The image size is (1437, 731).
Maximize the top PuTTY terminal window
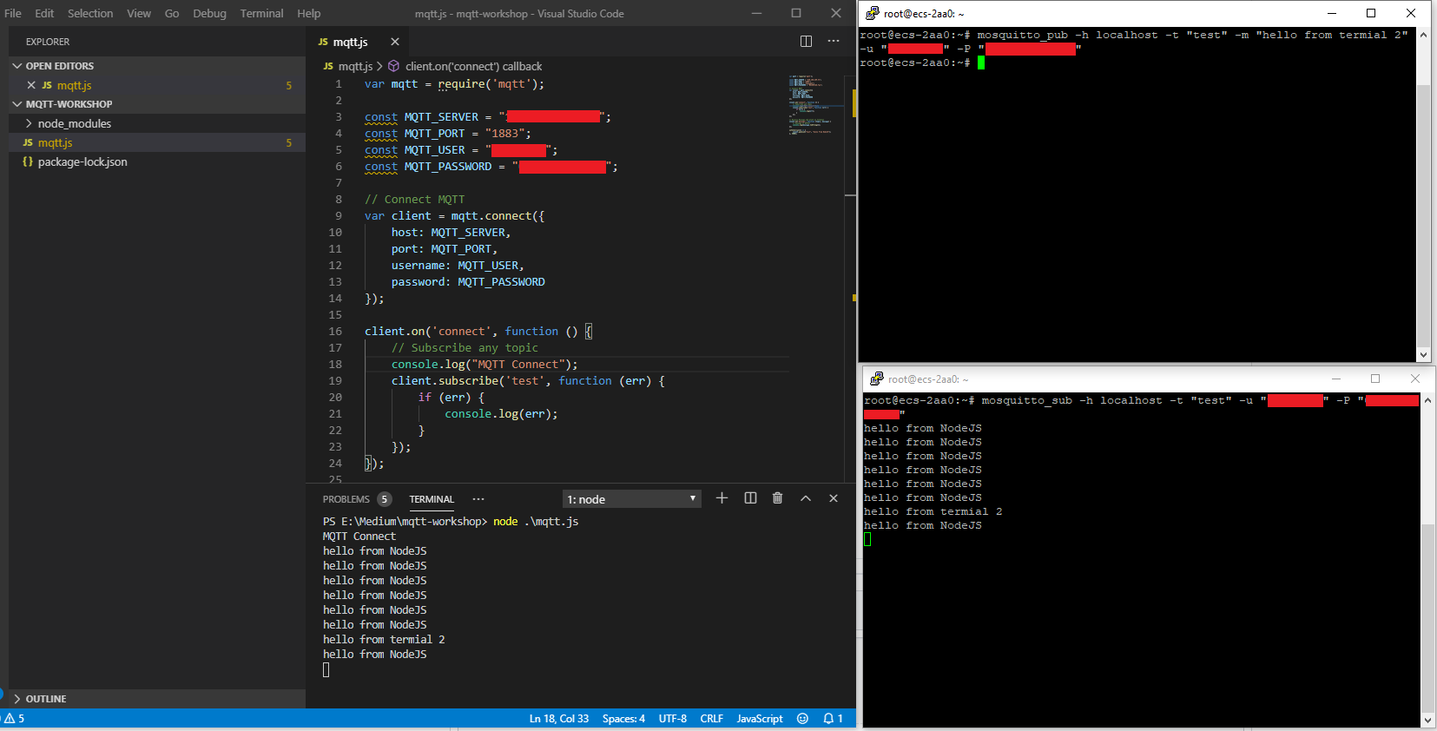point(1371,13)
